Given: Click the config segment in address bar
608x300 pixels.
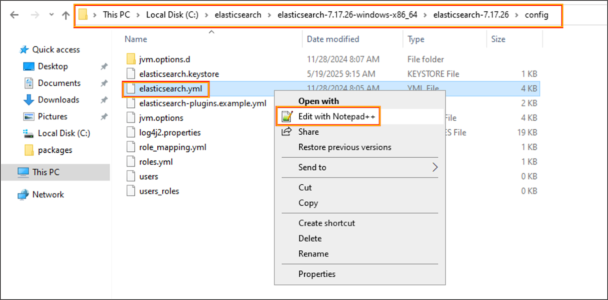Looking at the screenshot, I should pos(536,15).
